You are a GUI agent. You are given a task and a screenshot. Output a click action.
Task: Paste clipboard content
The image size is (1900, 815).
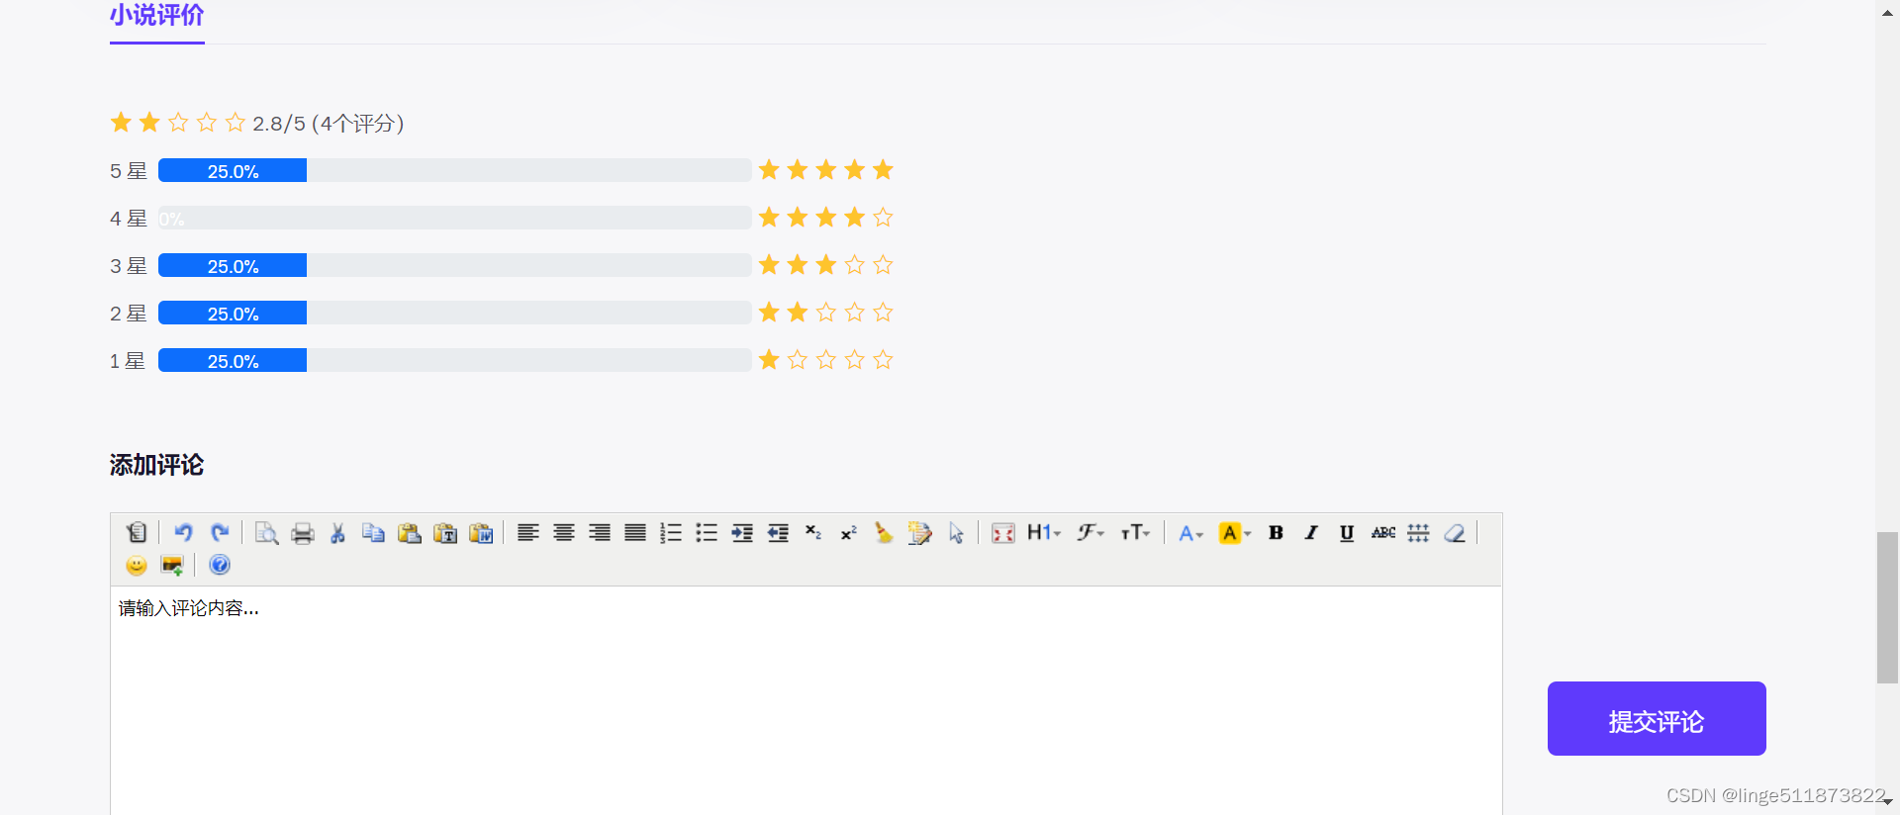click(x=410, y=533)
